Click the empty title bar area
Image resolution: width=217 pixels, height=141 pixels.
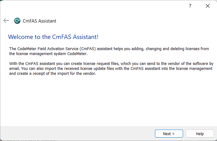pyautogui.click(x=93, y=6)
